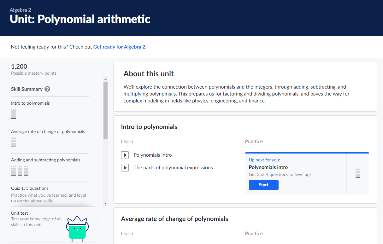Click the mastery tower icon in the Up next card
Image resolution: width=383 pixels, height=244 pixels.
pos(357,173)
